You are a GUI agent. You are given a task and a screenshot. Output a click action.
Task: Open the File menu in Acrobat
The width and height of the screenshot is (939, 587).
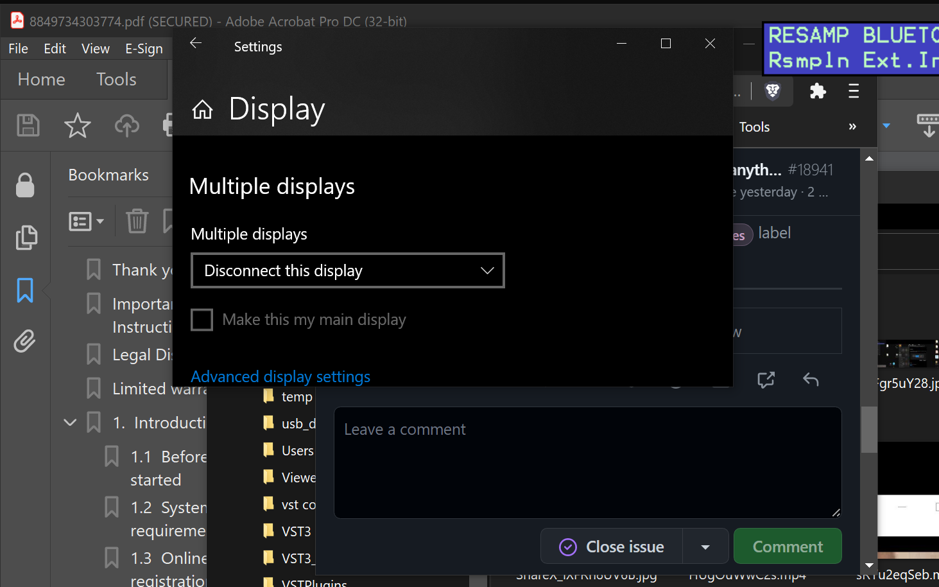[17, 48]
